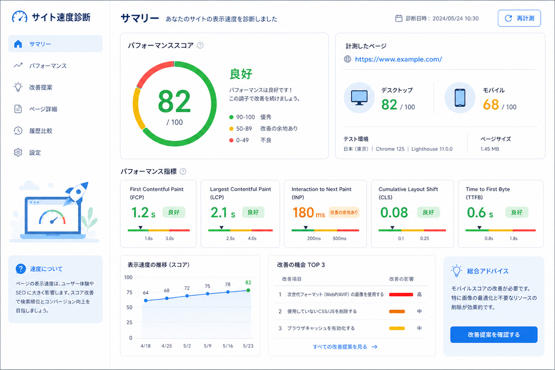Click the calendar icon next to 診断日時
This screenshot has width=555, height=370.
398,18
